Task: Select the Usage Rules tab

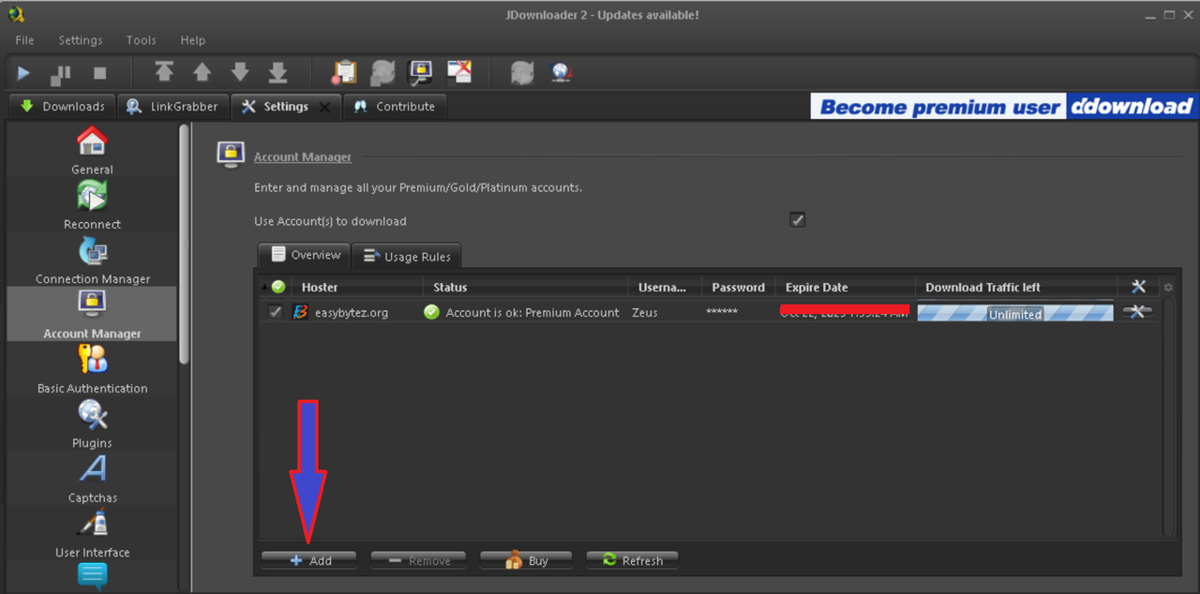Action: point(407,256)
